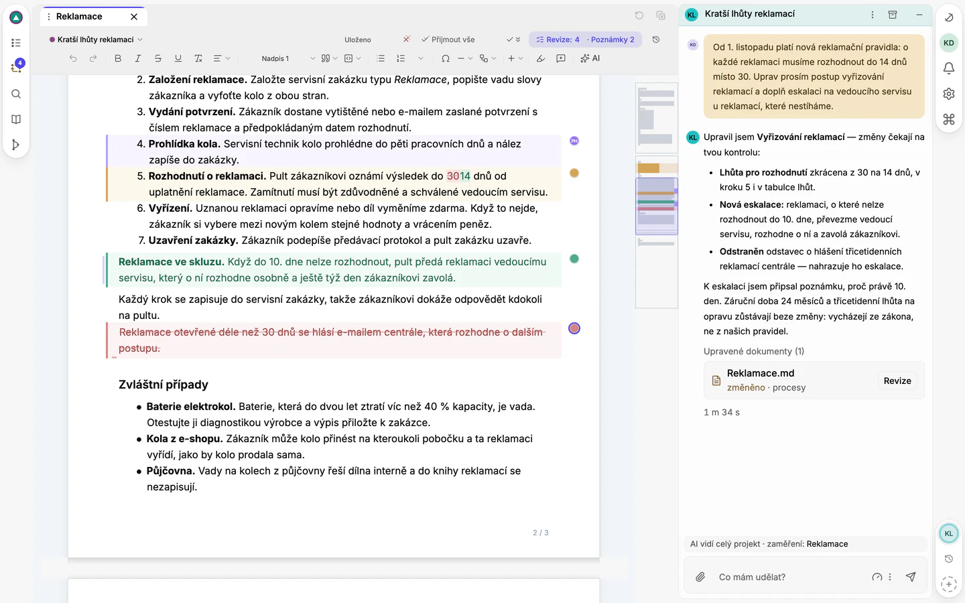This screenshot has width=965, height=603.
Task: Expand the list options chevron
Action: [x=421, y=58]
